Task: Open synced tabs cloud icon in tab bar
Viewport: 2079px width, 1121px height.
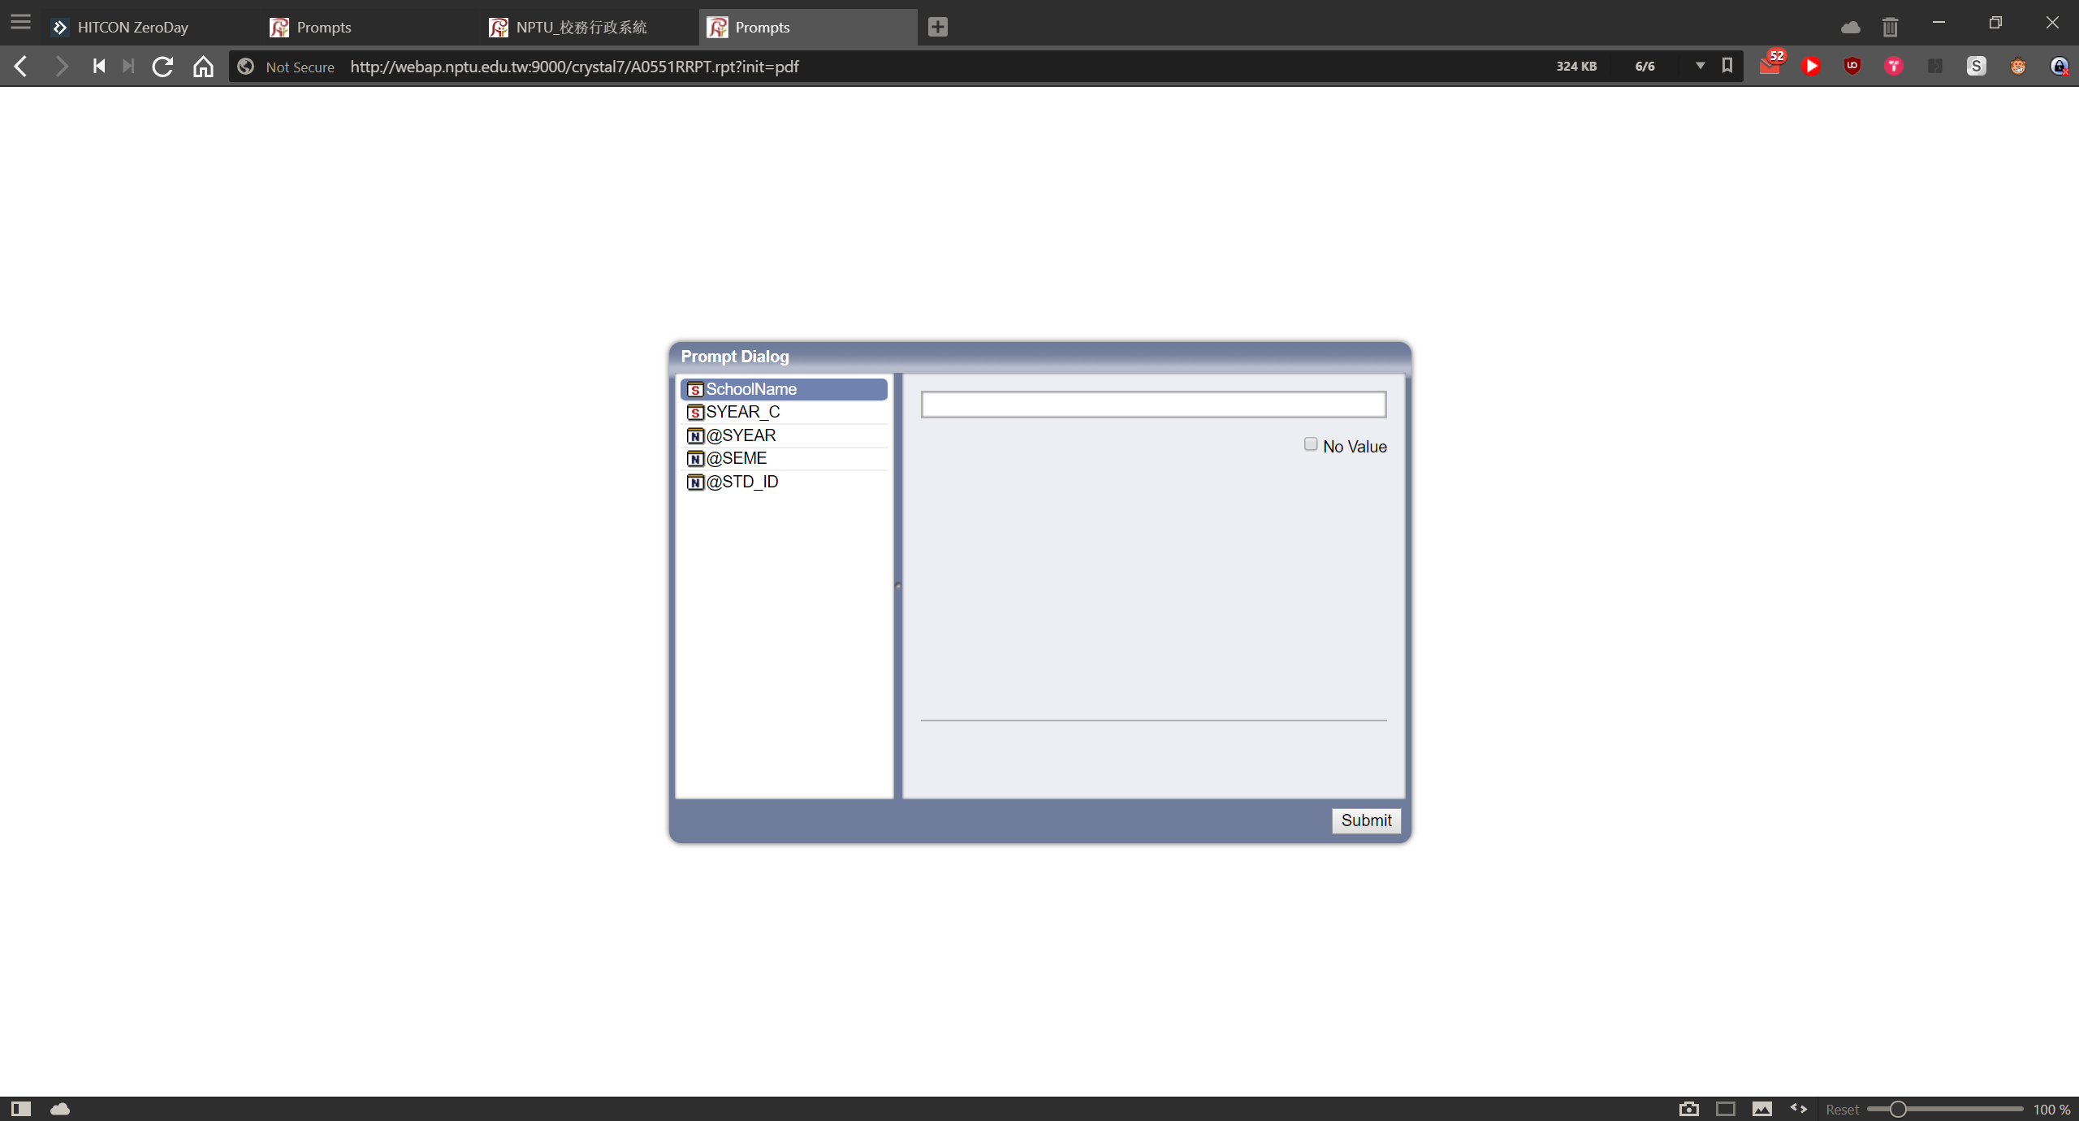Action: pyautogui.click(x=1851, y=28)
